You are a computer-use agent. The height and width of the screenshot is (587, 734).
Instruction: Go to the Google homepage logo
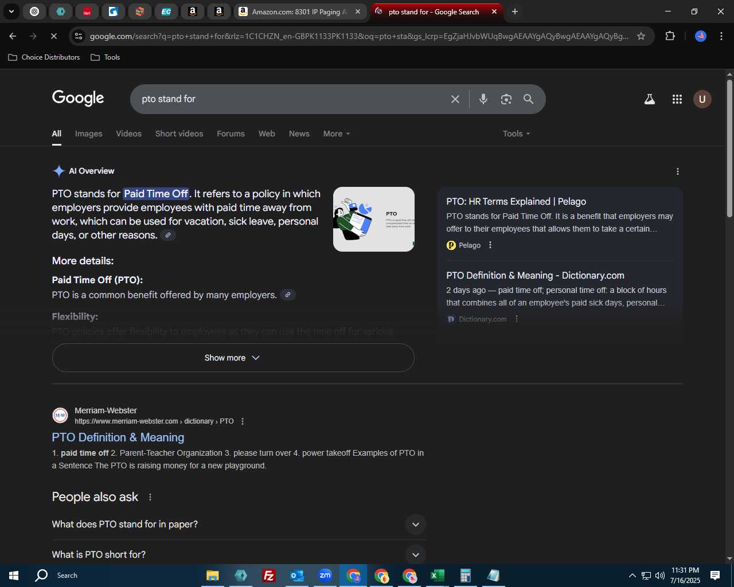click(78, 98)
